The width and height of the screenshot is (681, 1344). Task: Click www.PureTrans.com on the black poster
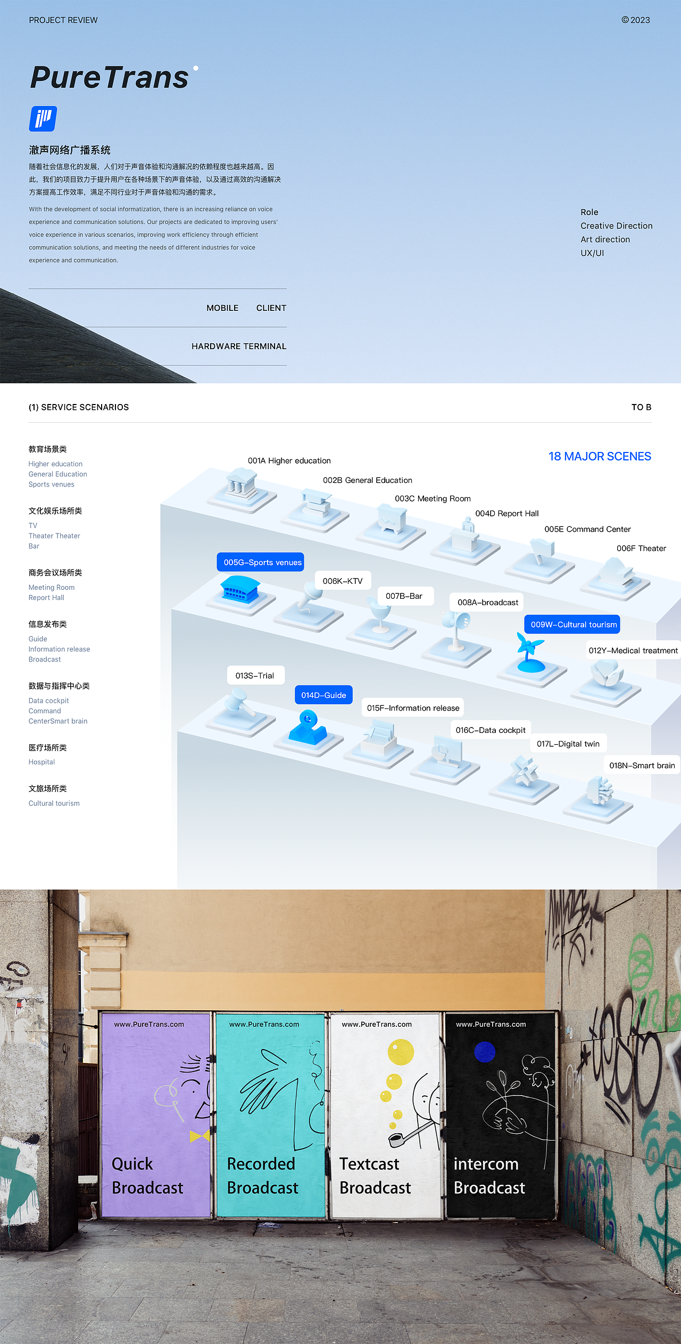tap(491, 1024)
